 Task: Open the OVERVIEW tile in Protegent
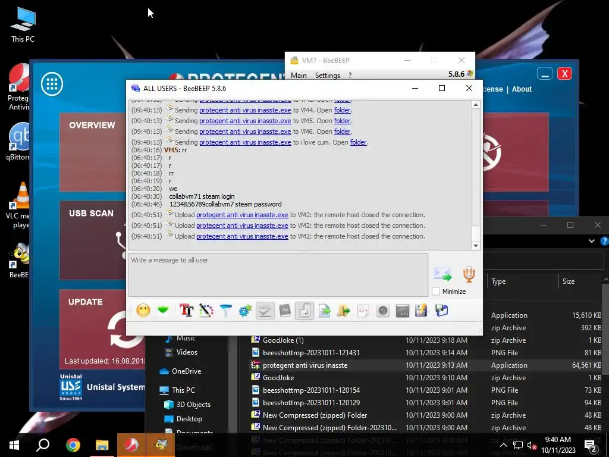coord(92,152)
